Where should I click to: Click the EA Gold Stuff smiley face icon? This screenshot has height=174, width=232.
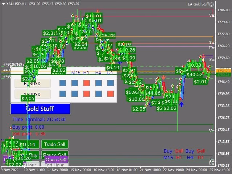(212, 4)
